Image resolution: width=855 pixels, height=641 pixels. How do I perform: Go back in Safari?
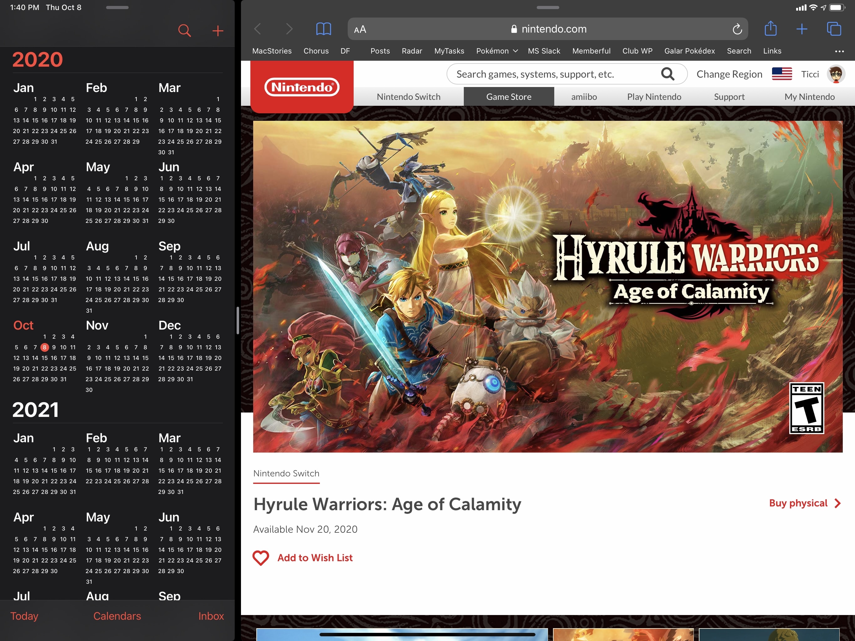pyautogui.click(x=258, y=29)
